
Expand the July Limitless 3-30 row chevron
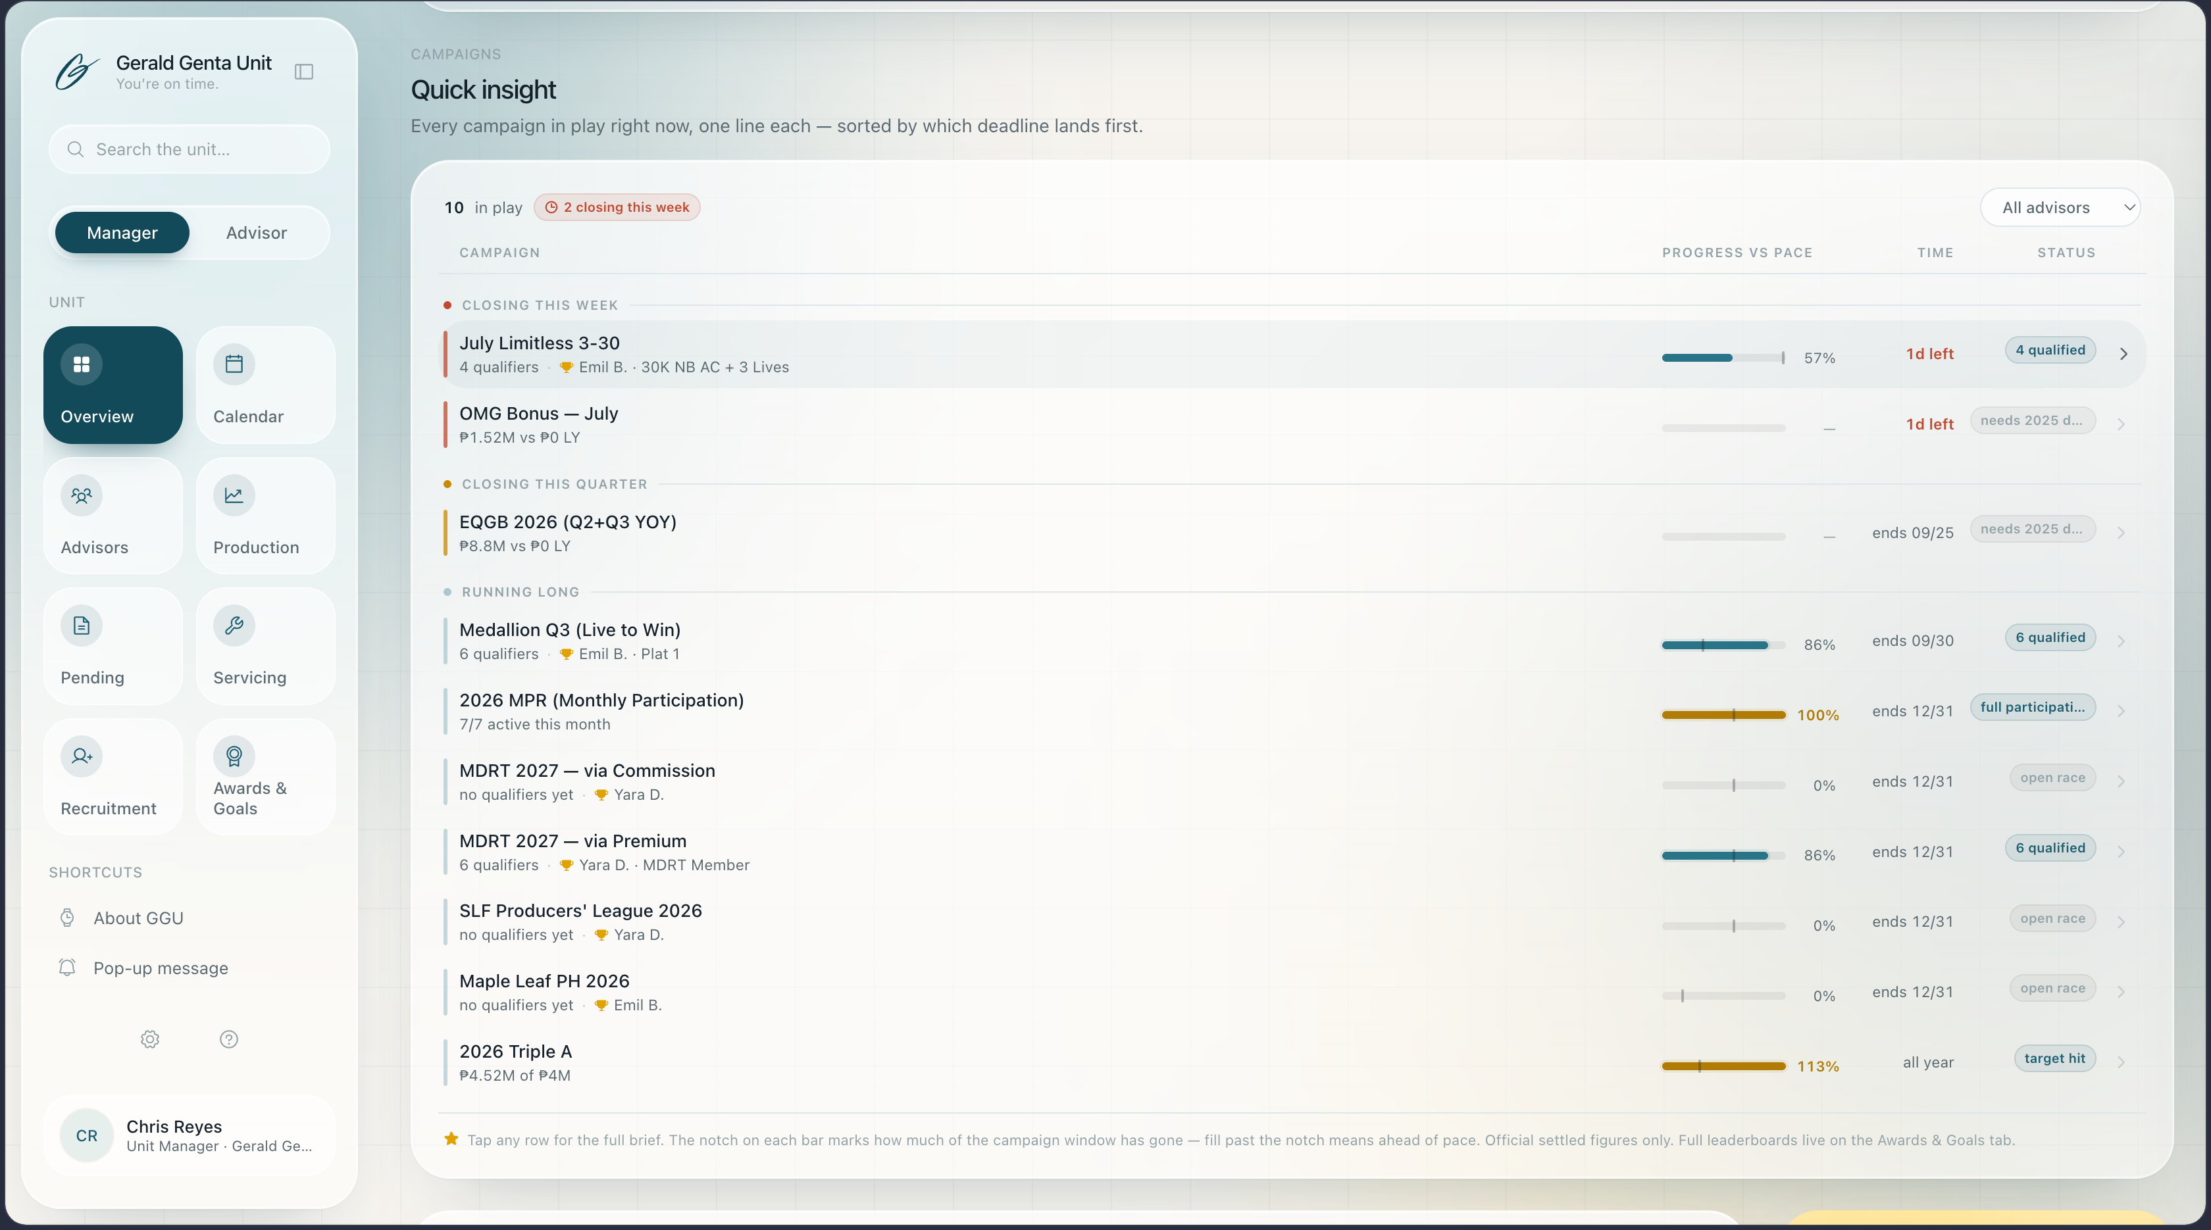pyautogui.click(x=2123, y=355)
